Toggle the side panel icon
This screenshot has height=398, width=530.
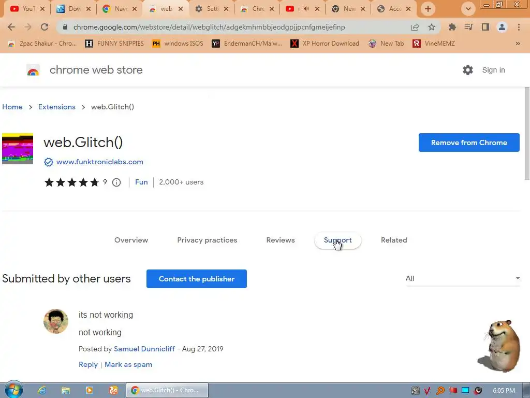click(x=485, y=27)
